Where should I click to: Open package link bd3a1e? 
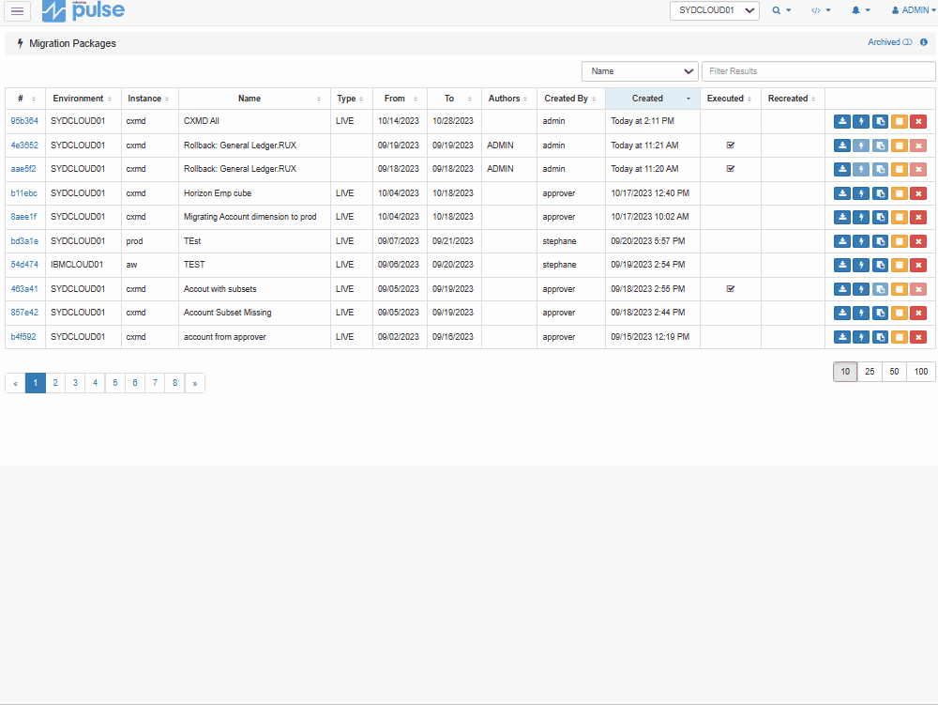[24, 241]
